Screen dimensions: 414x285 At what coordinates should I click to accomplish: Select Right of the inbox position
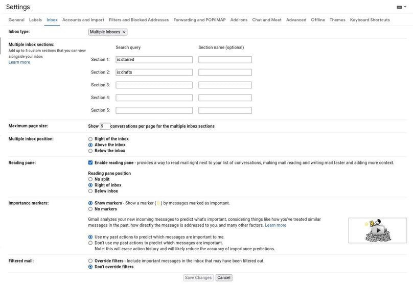(x=90, y=139)
